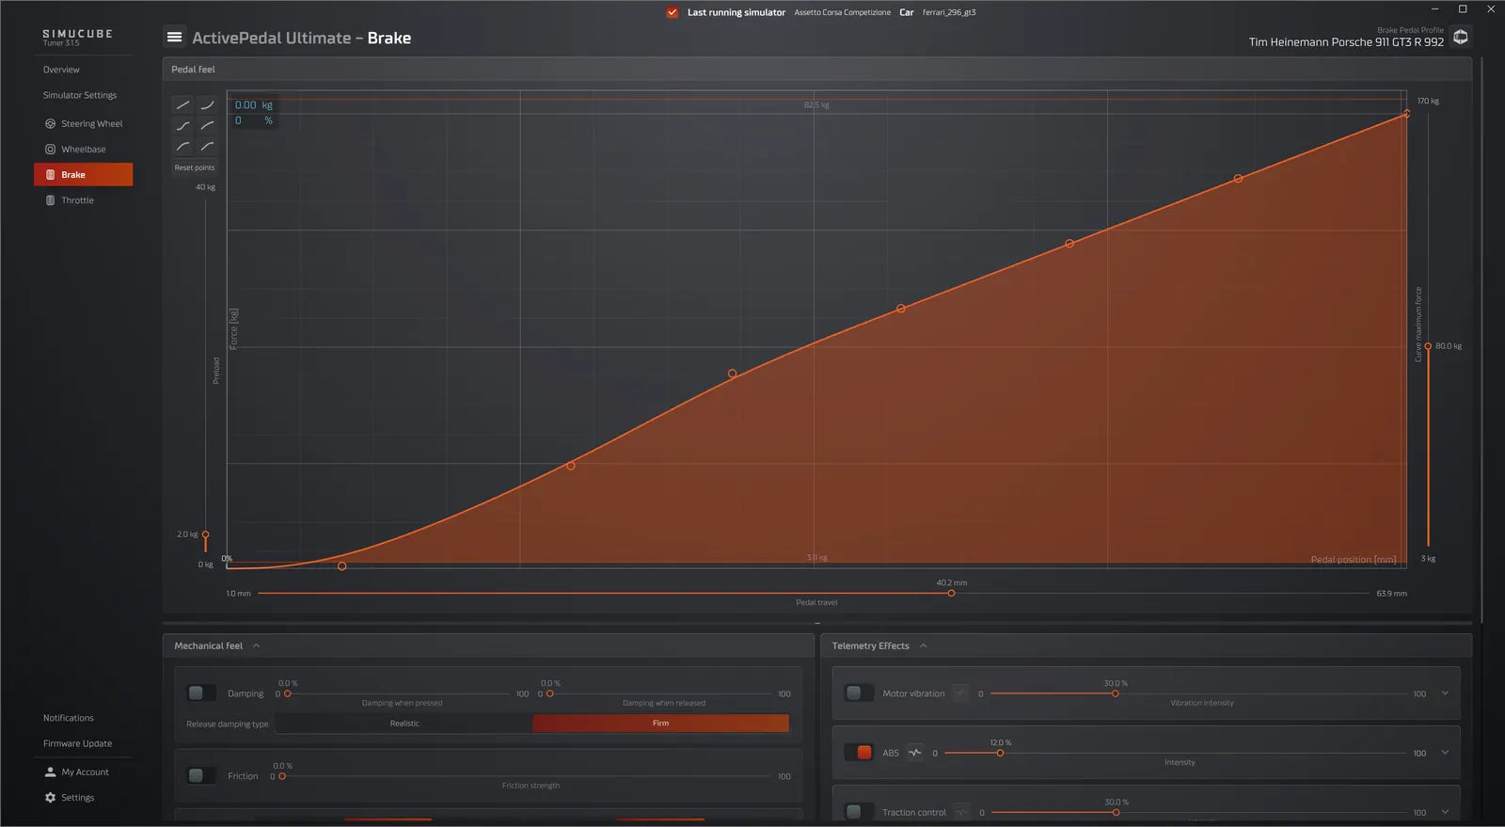Click the Pedal travel slider handle at 40.2 mm
This screenshot has height=827, width=1505.
[x=951, y=593]
